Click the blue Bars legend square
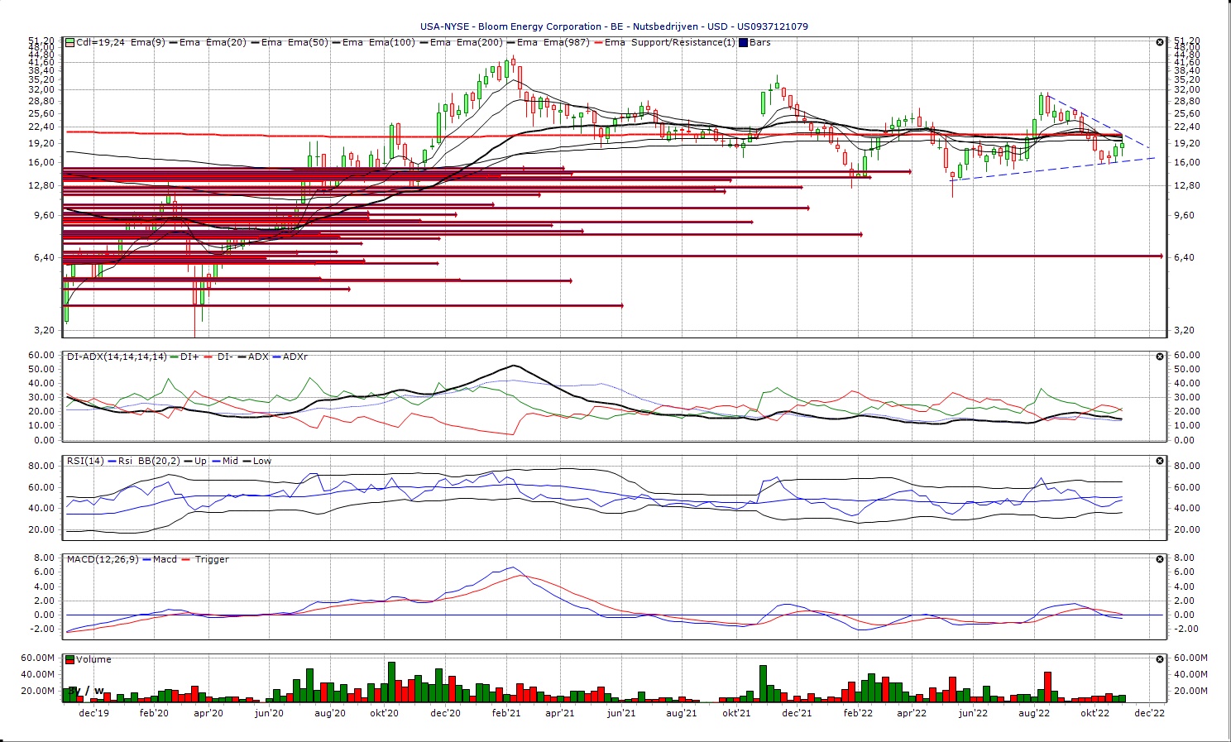1231x742 pixels. click(x=743, y=42)
